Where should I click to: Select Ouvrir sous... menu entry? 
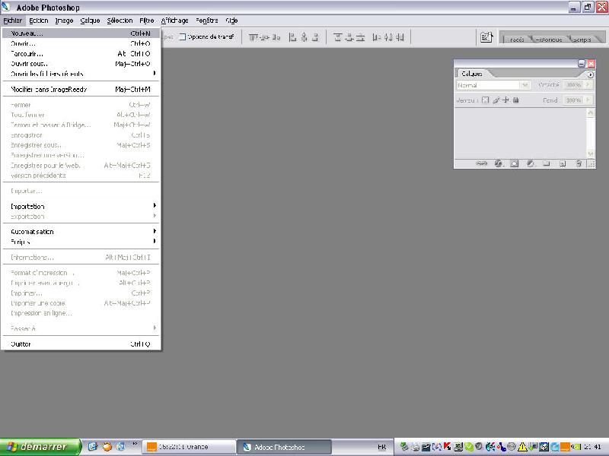coord(81,64)
